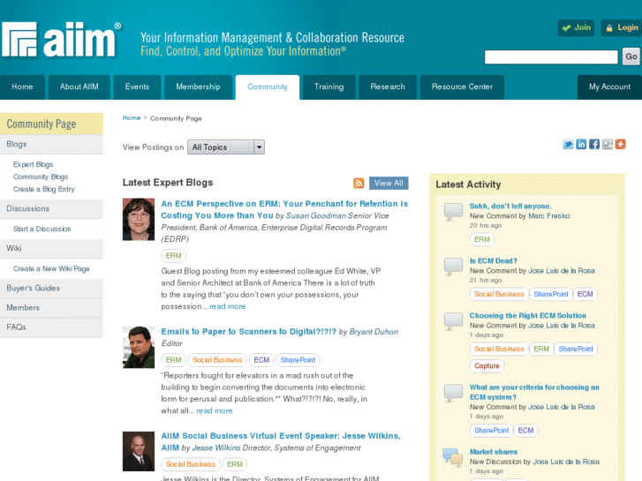Click the AIIM logo
642x481 pixels.
(62, 40)
